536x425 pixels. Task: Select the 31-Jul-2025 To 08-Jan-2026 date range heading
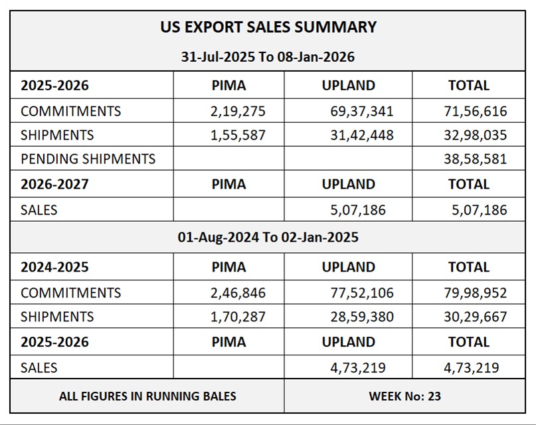click(x=268, y=57)
